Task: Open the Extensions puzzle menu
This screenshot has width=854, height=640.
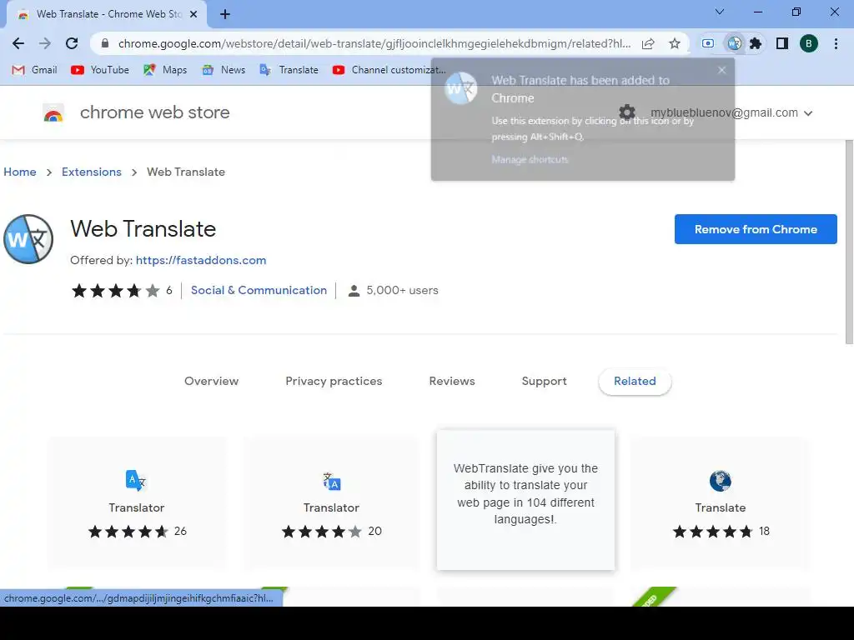Action: click(756, 43)
